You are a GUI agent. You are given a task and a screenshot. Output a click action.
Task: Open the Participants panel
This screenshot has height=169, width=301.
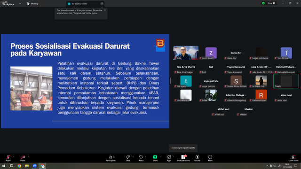coord(111,158)
